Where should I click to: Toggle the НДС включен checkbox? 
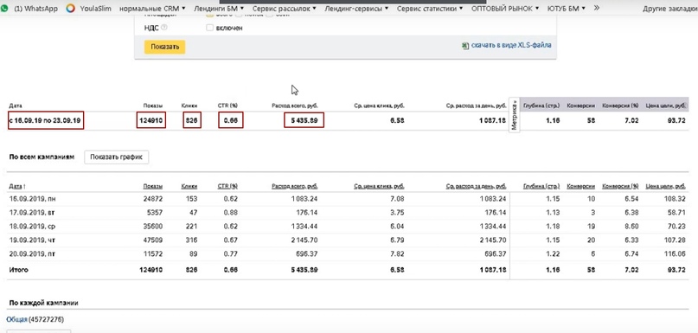[x=209, y=28]
